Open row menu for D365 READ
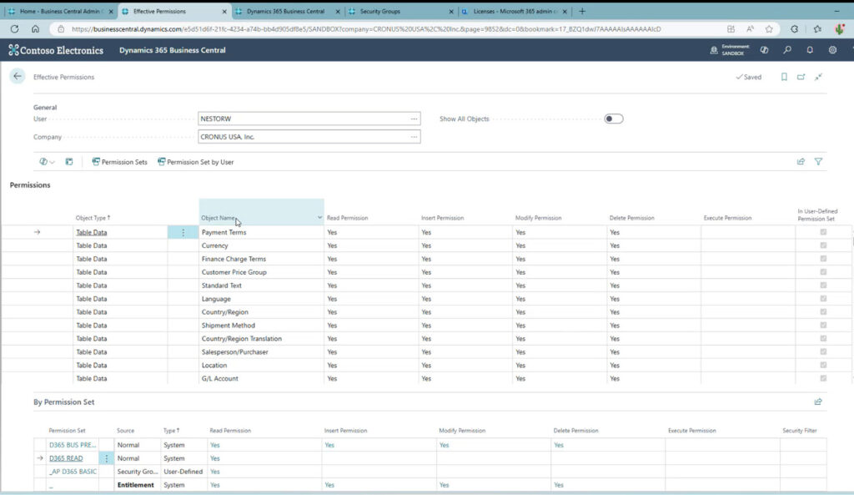The height and width of the screenshot is (495, 854). click(106, 458)
